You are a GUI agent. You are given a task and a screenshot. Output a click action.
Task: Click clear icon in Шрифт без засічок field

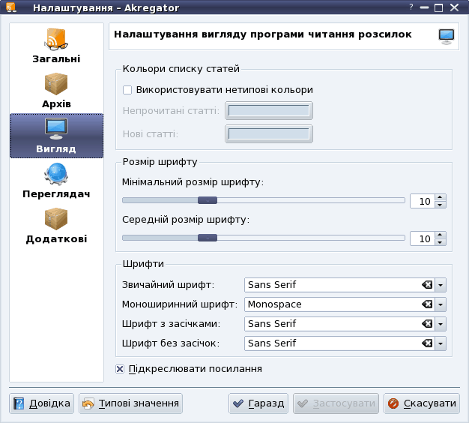(x=426, y=343)
